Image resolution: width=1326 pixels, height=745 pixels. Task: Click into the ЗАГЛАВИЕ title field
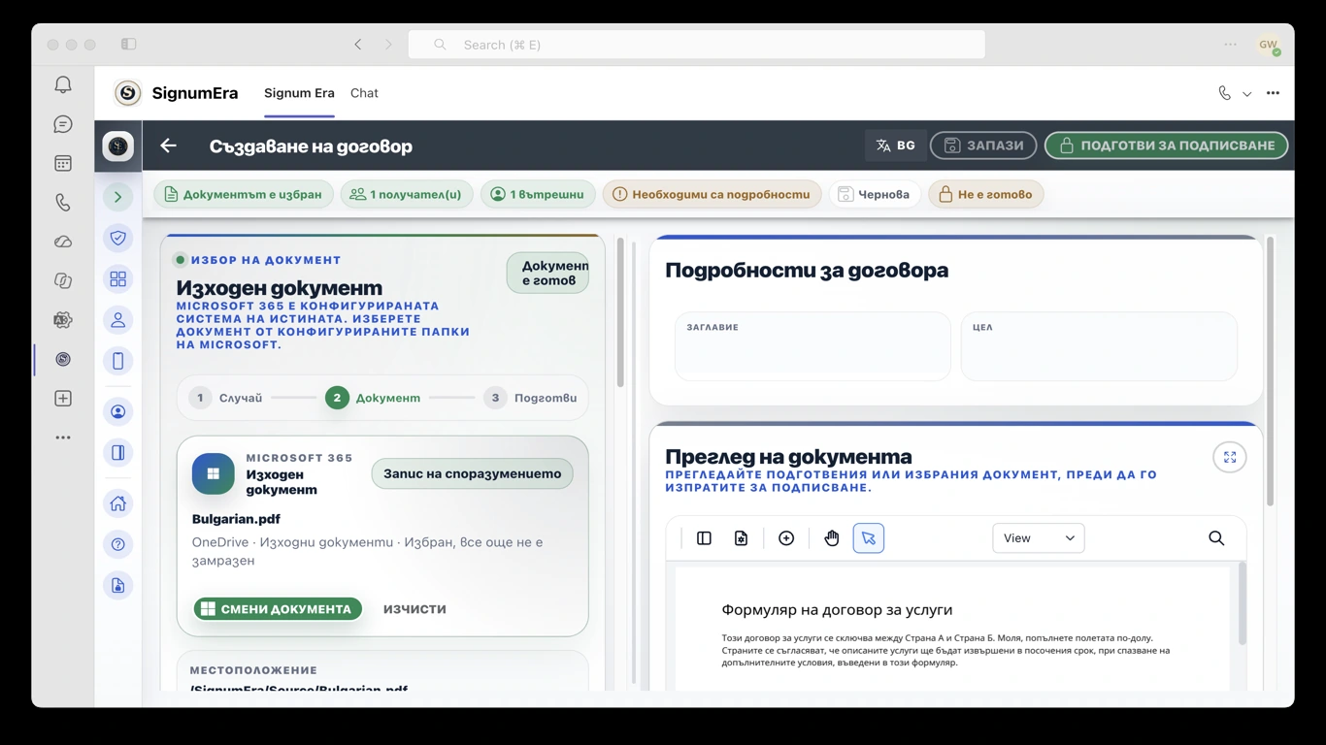pos(812,346)
